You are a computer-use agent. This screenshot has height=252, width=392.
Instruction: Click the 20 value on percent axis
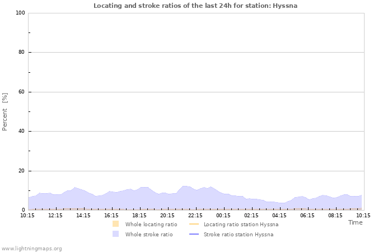[22, 171]
